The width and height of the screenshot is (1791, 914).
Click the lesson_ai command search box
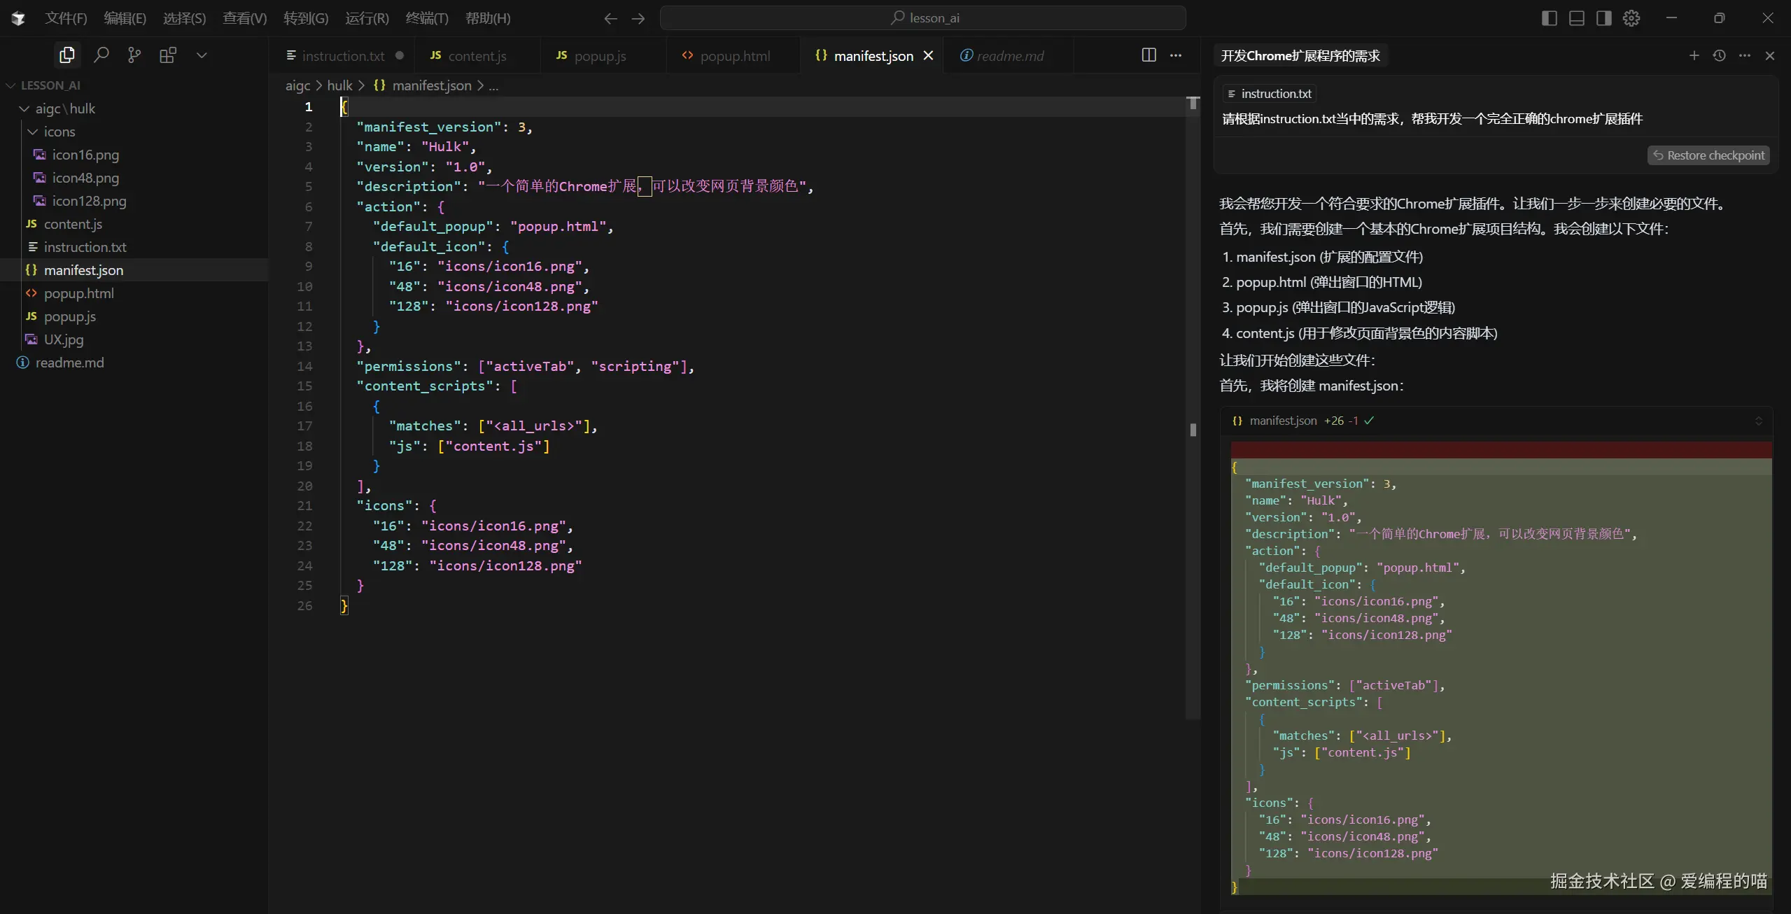click(923, 18)
